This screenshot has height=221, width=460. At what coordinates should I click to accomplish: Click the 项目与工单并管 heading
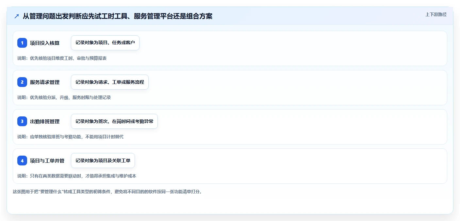pos(47,161)
